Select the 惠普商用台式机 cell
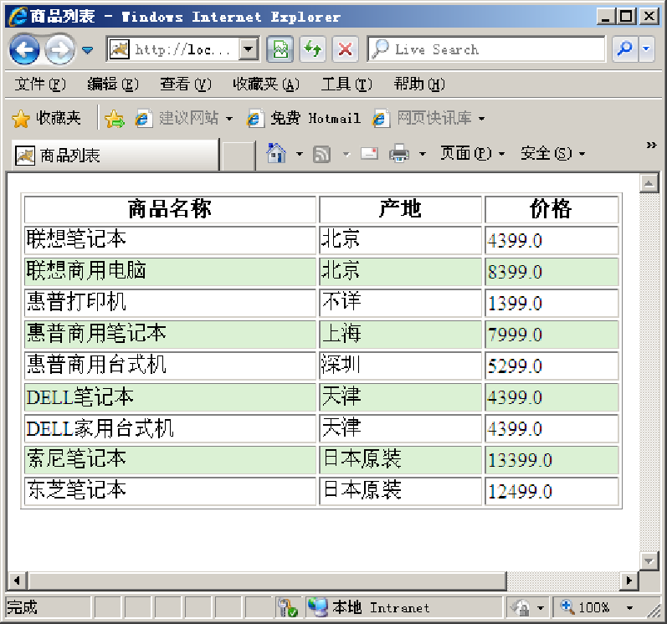This screenshot has height=624, width=667. click(x=170, y=366)
